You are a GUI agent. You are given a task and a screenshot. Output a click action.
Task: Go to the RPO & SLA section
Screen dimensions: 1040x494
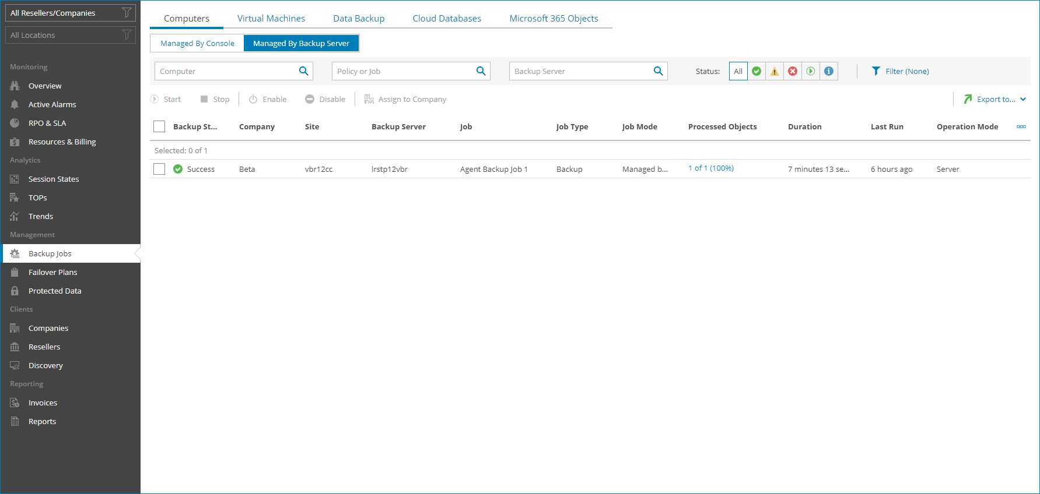click(x=47, y=123)
